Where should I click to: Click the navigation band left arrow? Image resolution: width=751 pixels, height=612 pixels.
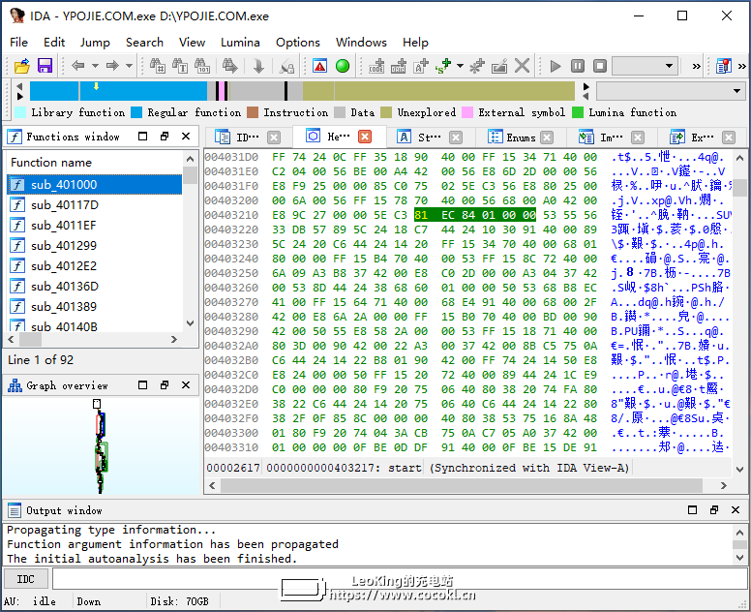(x=19, y=86)
